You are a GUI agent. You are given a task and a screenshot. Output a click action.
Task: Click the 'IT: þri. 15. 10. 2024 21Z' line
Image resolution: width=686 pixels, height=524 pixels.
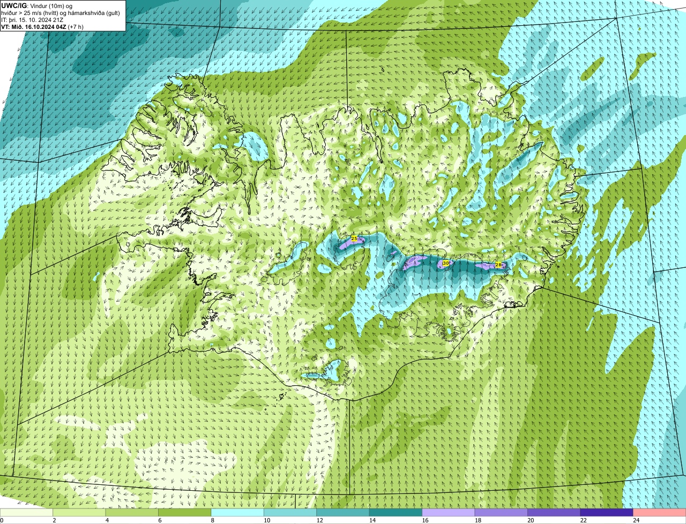tap(33, 19)
